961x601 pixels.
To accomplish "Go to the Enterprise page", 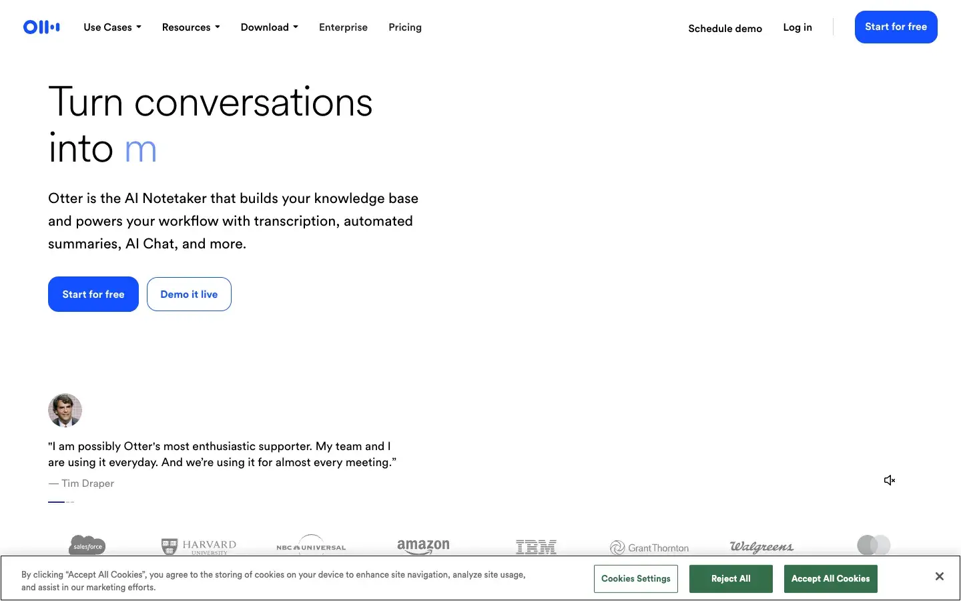I will tap(343, 27).
